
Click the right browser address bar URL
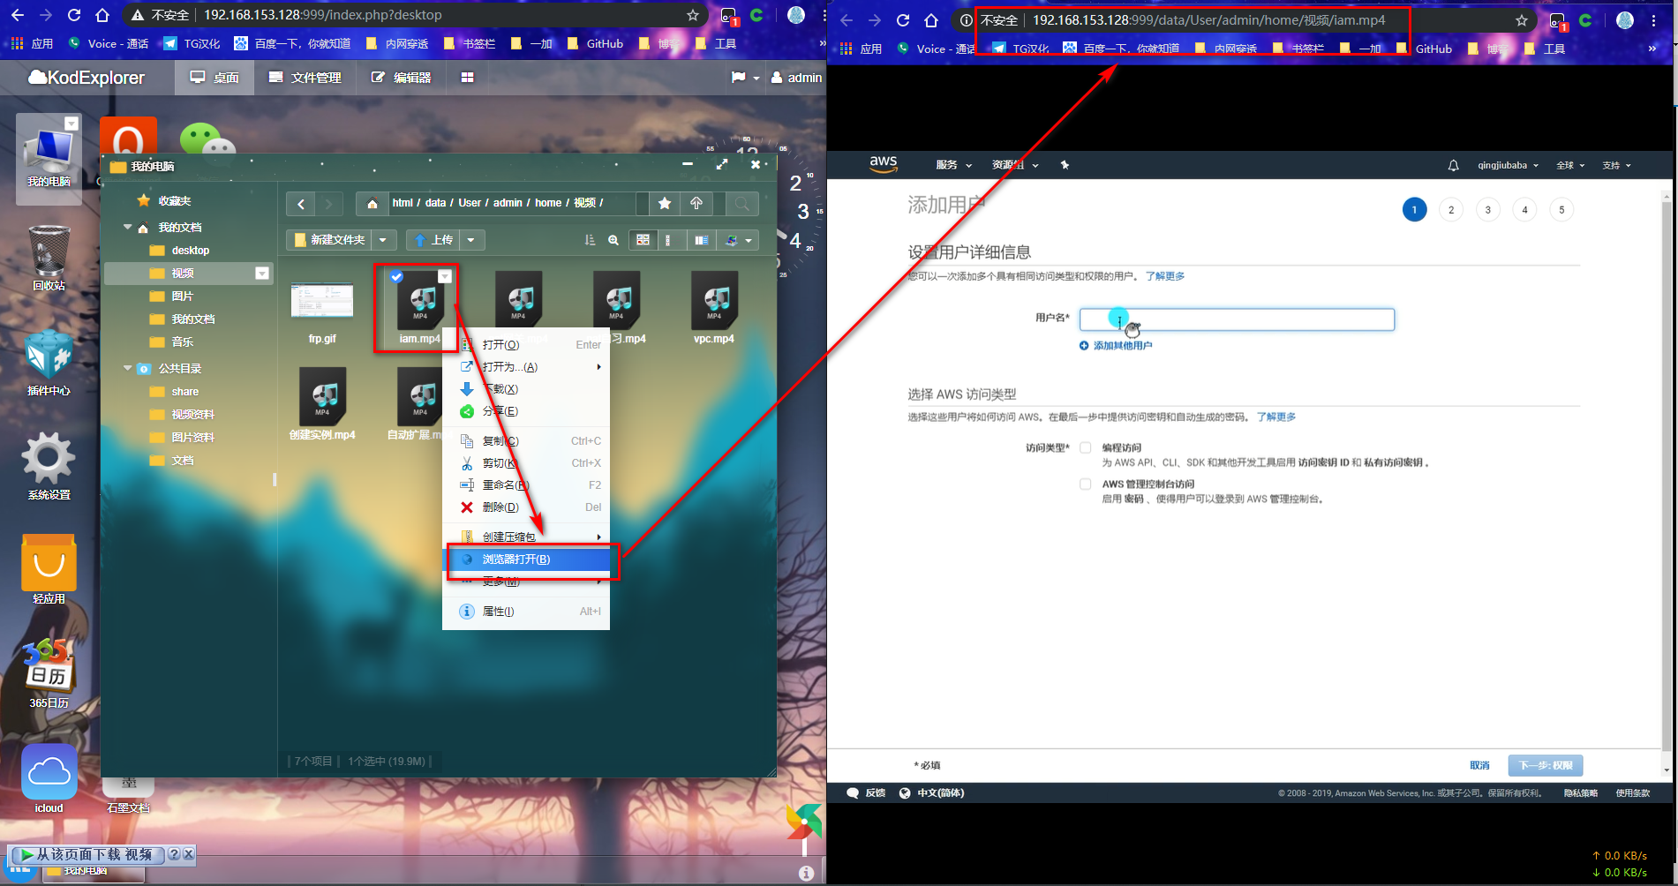(x=1209, y=20)
